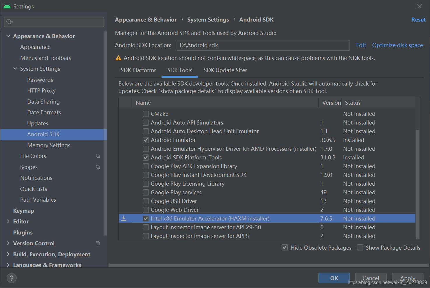
Task: Select the Passwords settings item
Action: (40, 80)
